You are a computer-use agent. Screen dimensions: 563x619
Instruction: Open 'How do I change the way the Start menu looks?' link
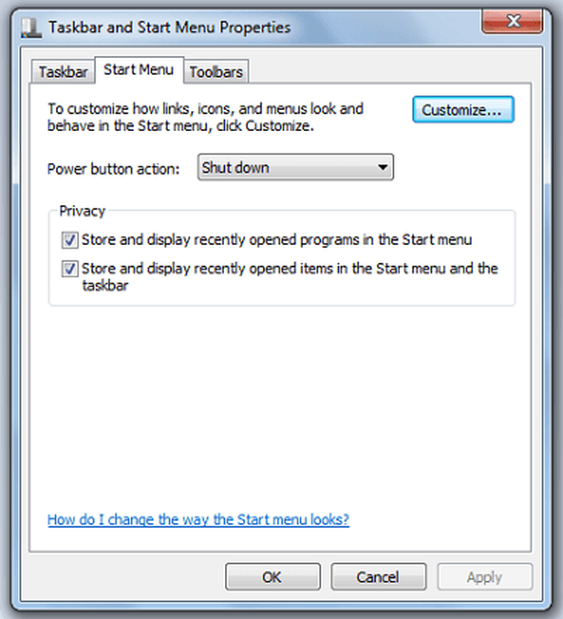point(198,519)
